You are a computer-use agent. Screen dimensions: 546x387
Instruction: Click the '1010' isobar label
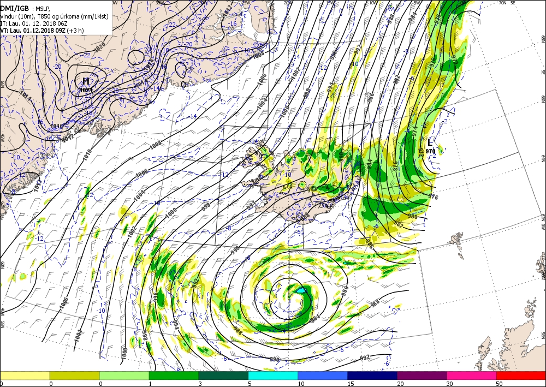point(87,154)
